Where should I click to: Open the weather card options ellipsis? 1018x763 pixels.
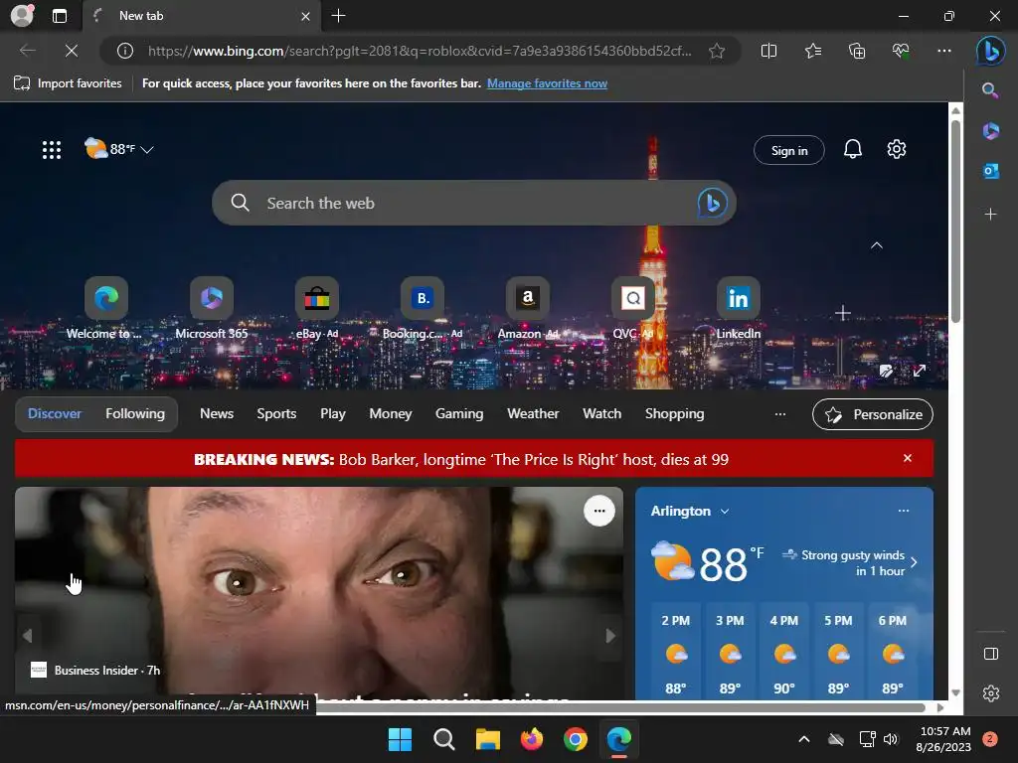point(903,511)
